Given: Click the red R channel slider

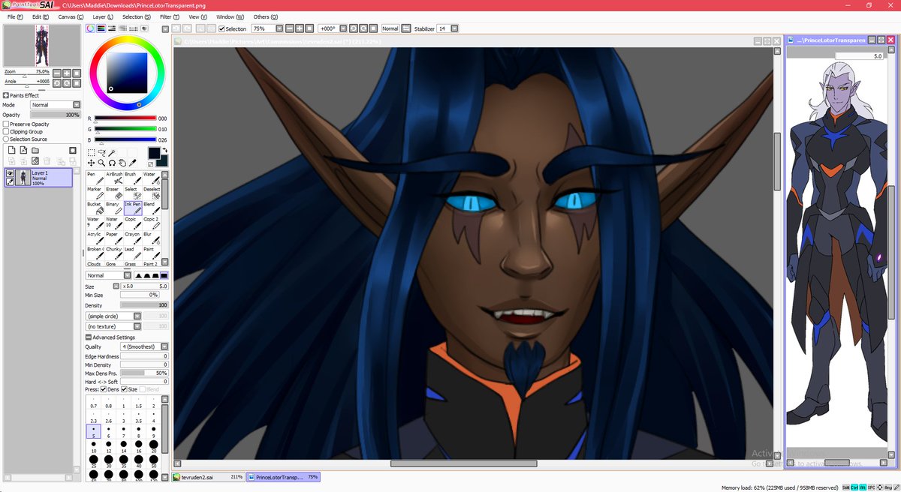Looking at the screenshot, I should click(125, 118).
